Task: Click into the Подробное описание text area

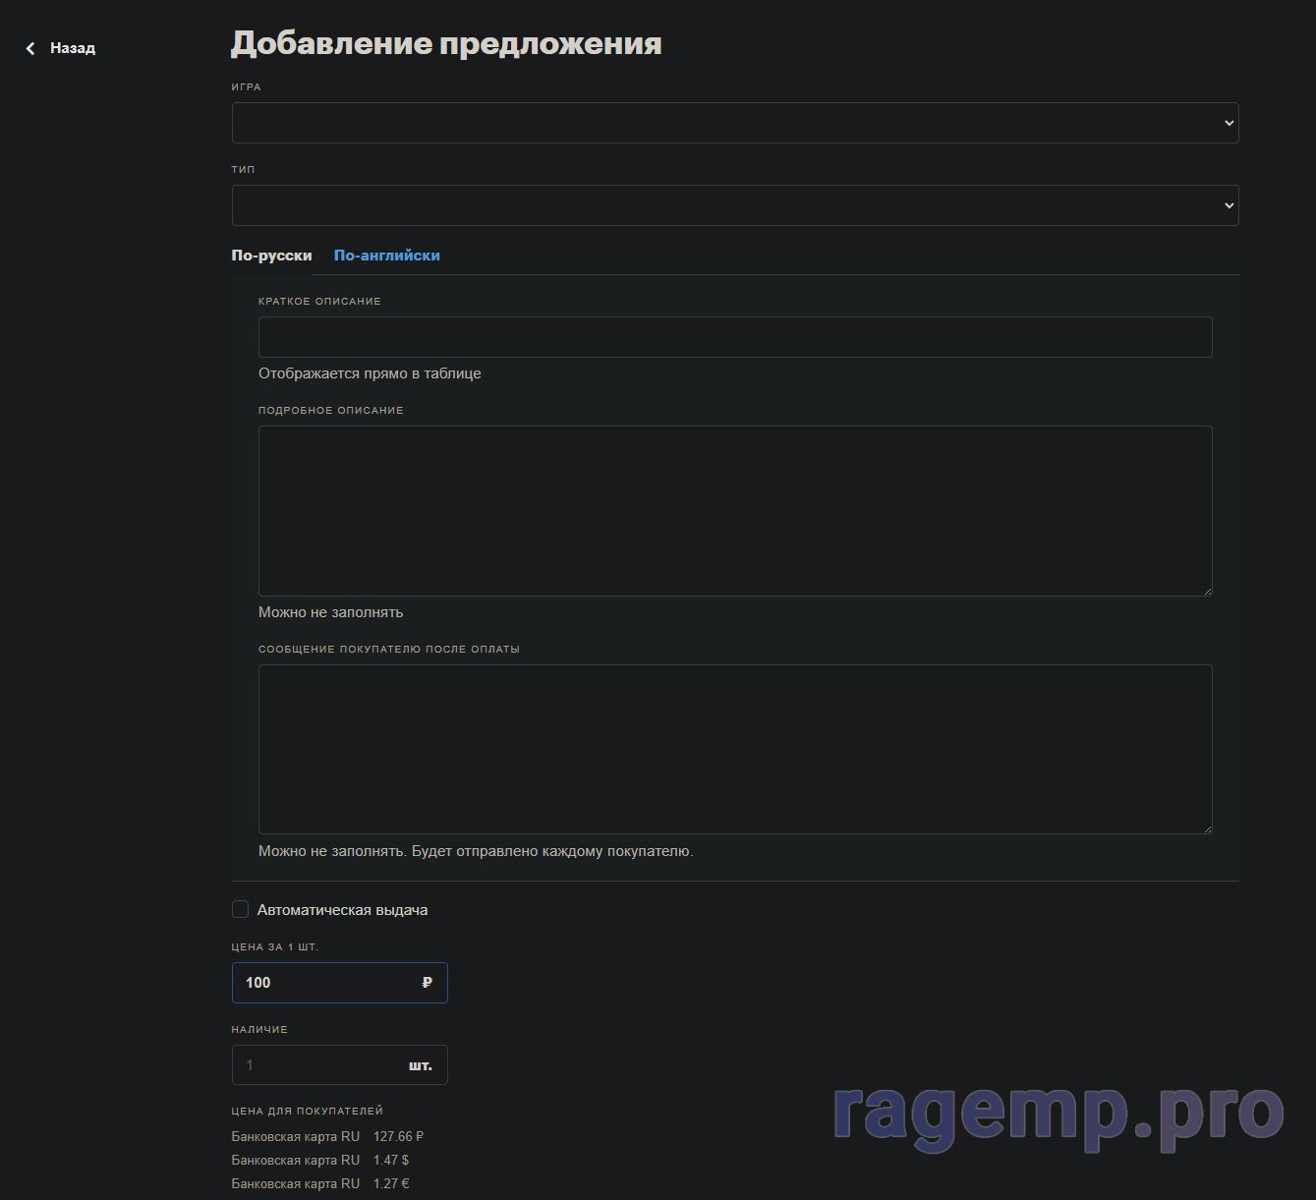Action: (735, 511)
